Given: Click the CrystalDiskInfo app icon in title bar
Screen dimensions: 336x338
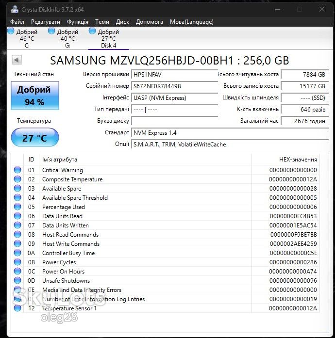Looking at the screenshot, I should (x=15, y=9).
